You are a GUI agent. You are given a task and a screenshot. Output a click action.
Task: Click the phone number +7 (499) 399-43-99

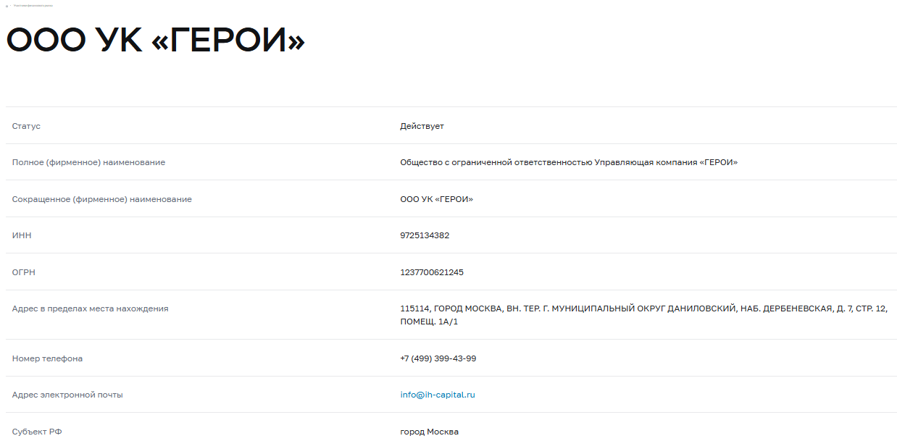(438, 358)
